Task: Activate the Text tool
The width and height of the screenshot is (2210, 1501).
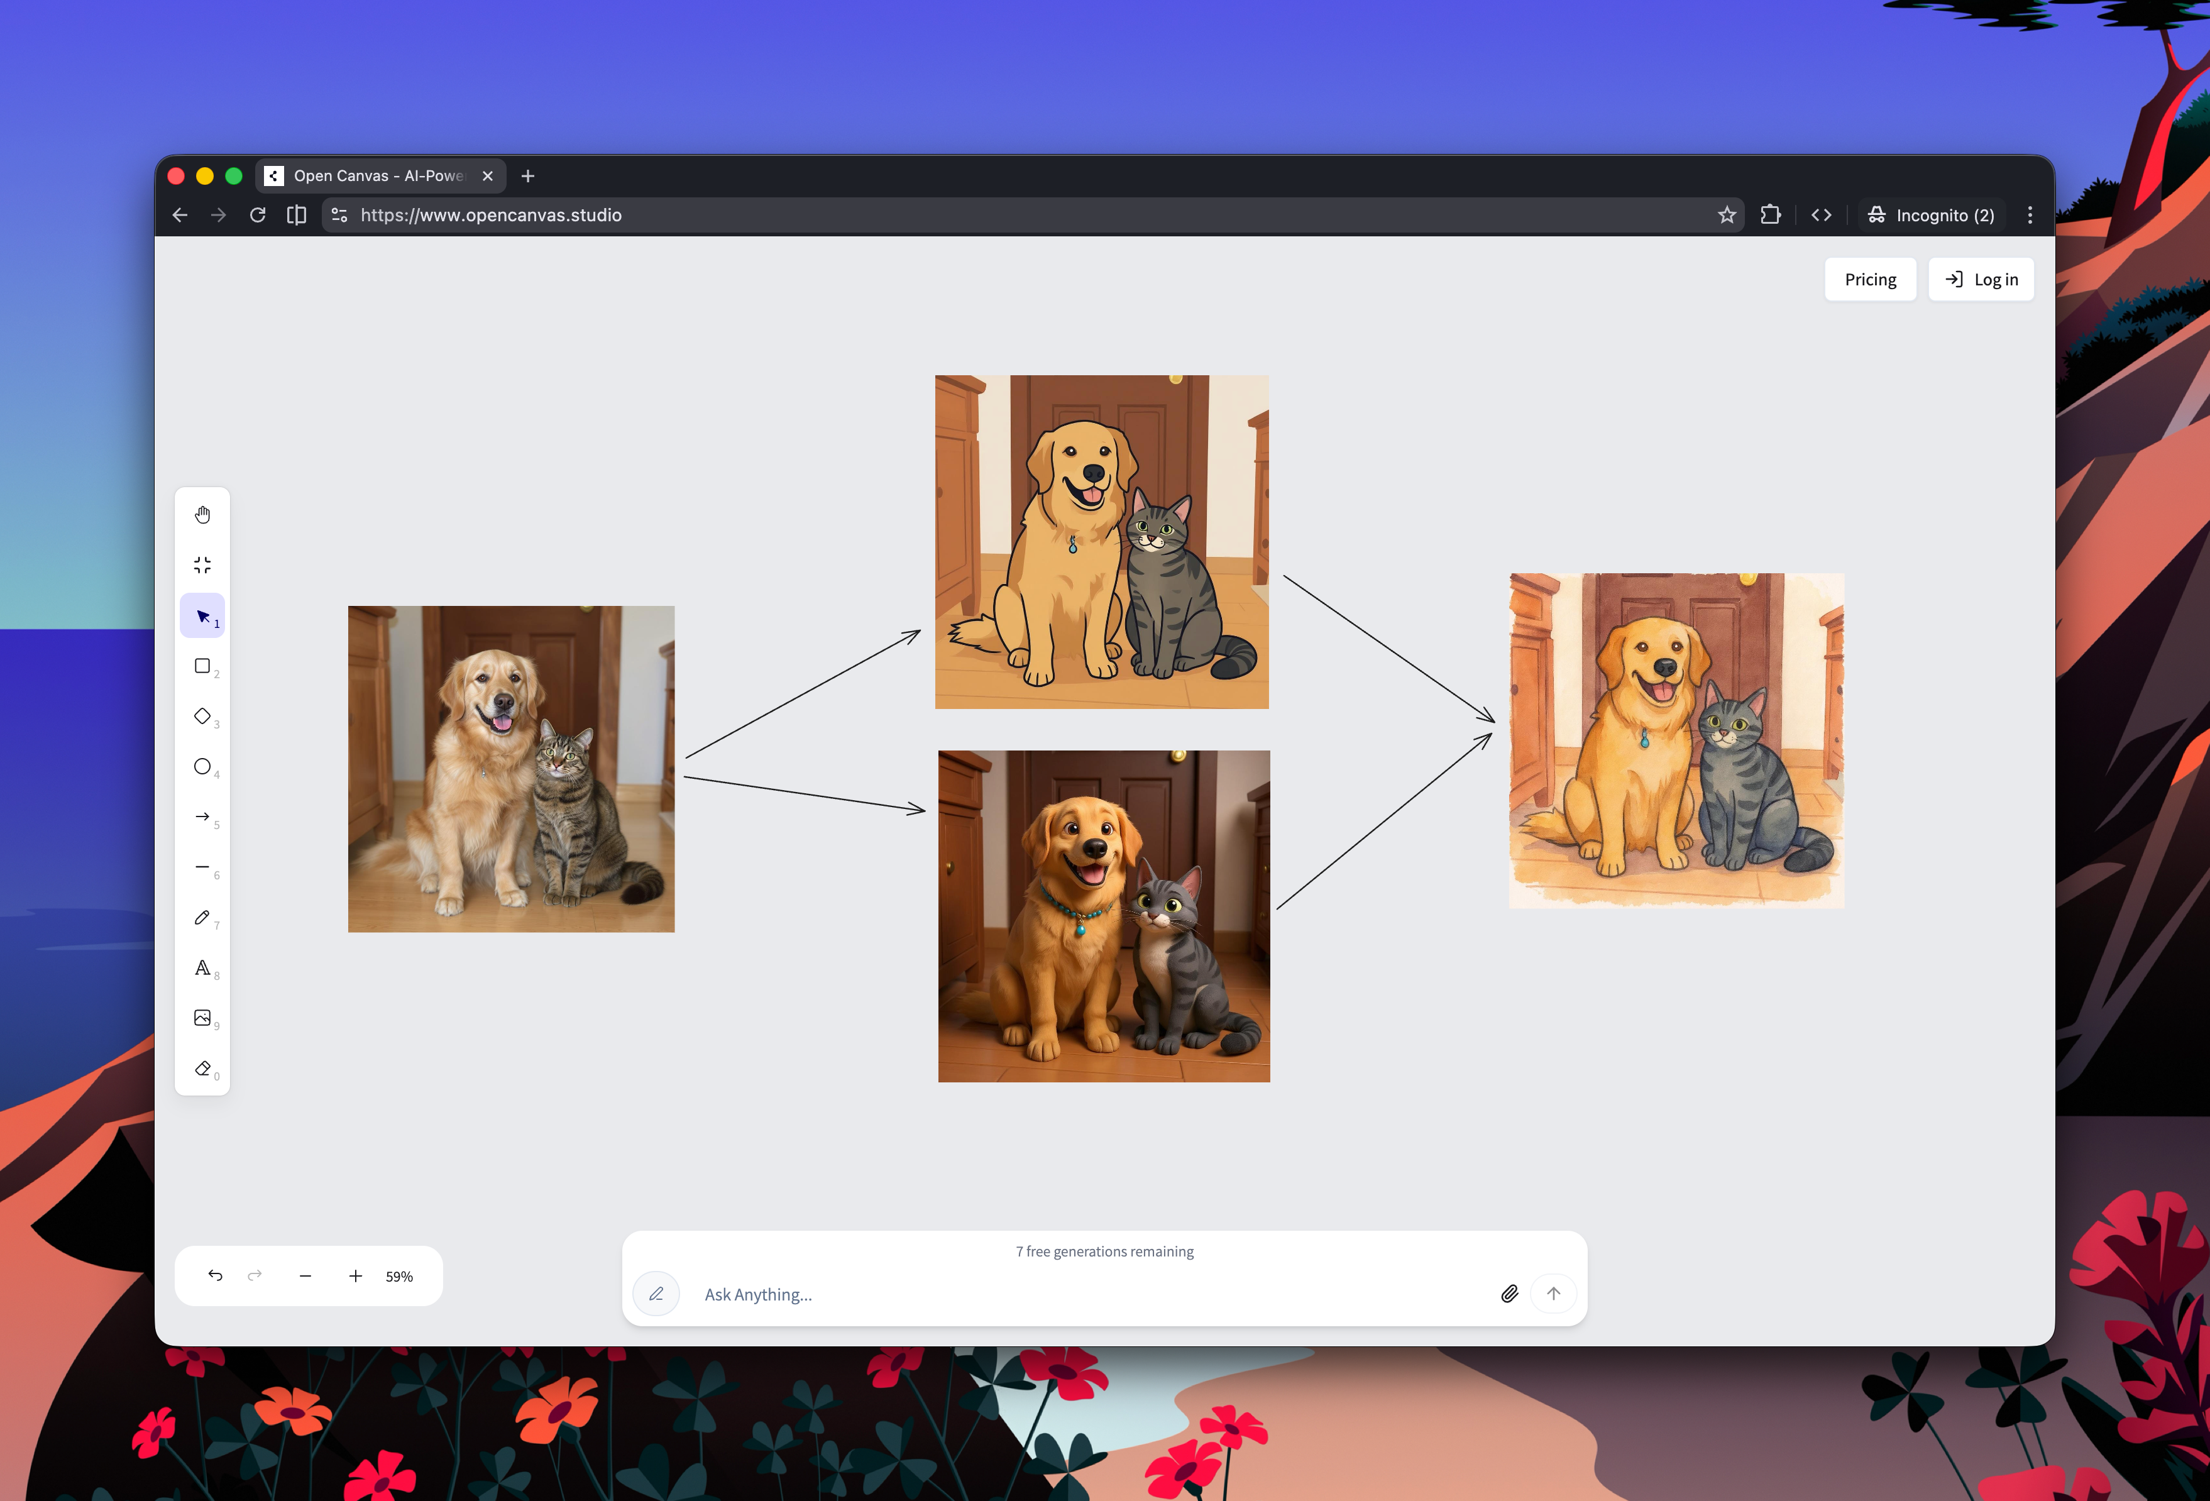Action: tap(202, 969)
